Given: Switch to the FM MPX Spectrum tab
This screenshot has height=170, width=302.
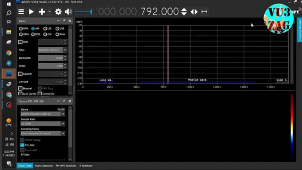Looking at the screenshot, I should (x=66, y=166).
